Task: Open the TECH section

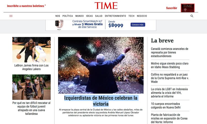Action: click(131, 16)
